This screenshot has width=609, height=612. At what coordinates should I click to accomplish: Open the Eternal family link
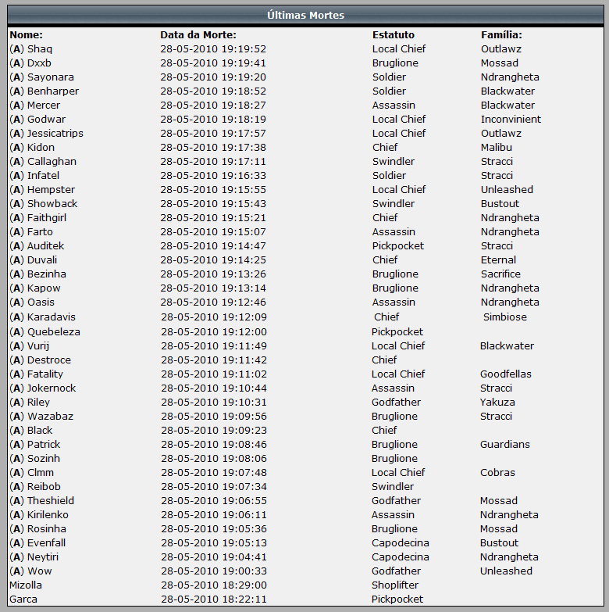498,260
